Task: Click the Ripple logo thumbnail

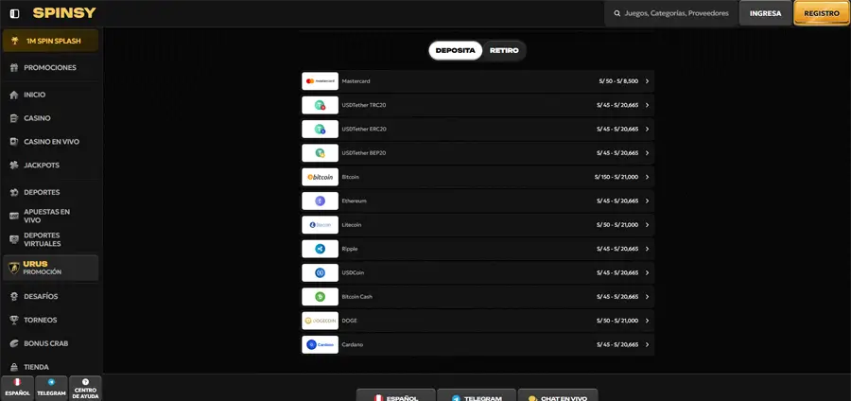Action: pyautogui.click(x=321, y=249)
